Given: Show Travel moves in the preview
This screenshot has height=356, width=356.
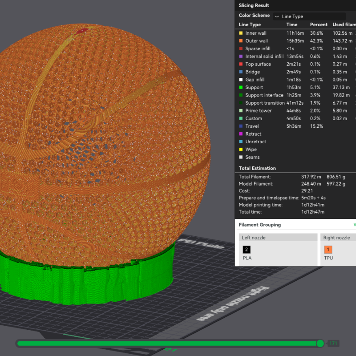Looking at the screenshot, I should pos(252,126).
